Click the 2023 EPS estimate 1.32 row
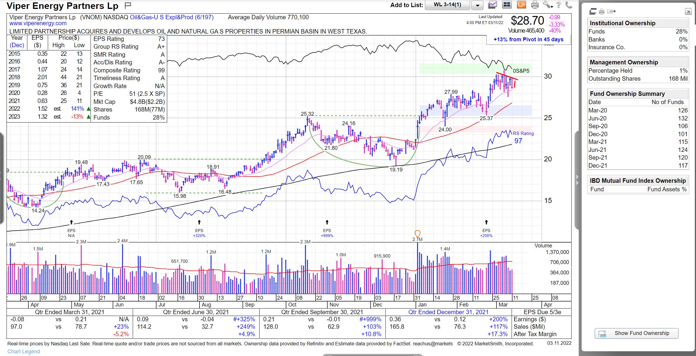696x356 pixels. pyautogui.click(x=49, y=117)
